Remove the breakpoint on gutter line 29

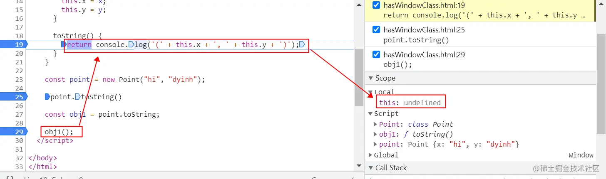pyautogui.click(x=13, y=132)
